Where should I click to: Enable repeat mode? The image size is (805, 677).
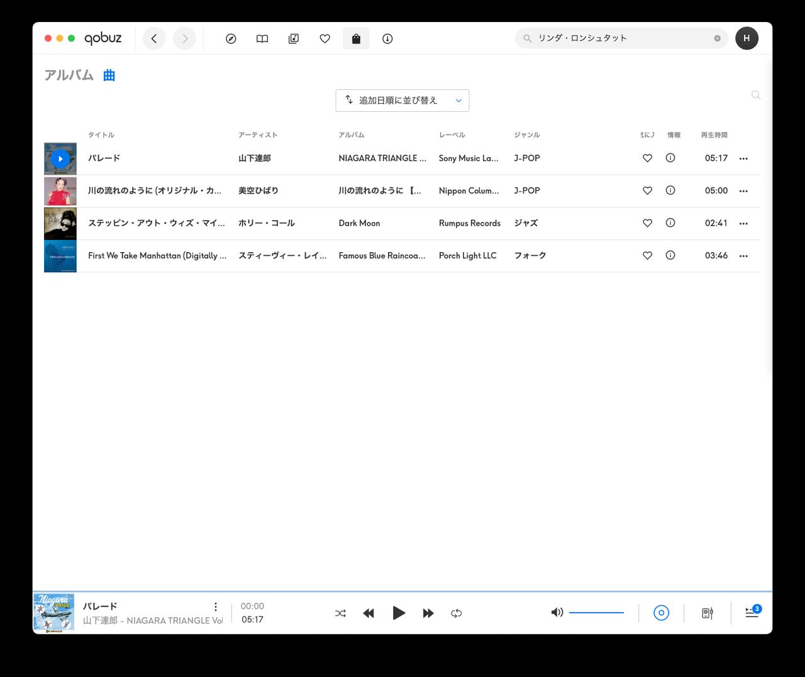pyautogui.click(x=456, y=613)
